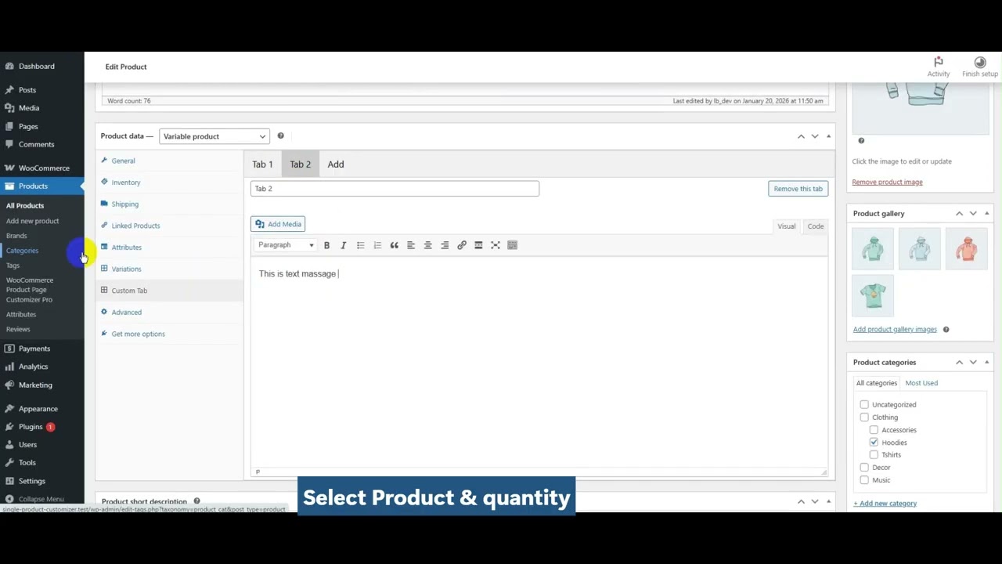Insert a numbered list

377,245
